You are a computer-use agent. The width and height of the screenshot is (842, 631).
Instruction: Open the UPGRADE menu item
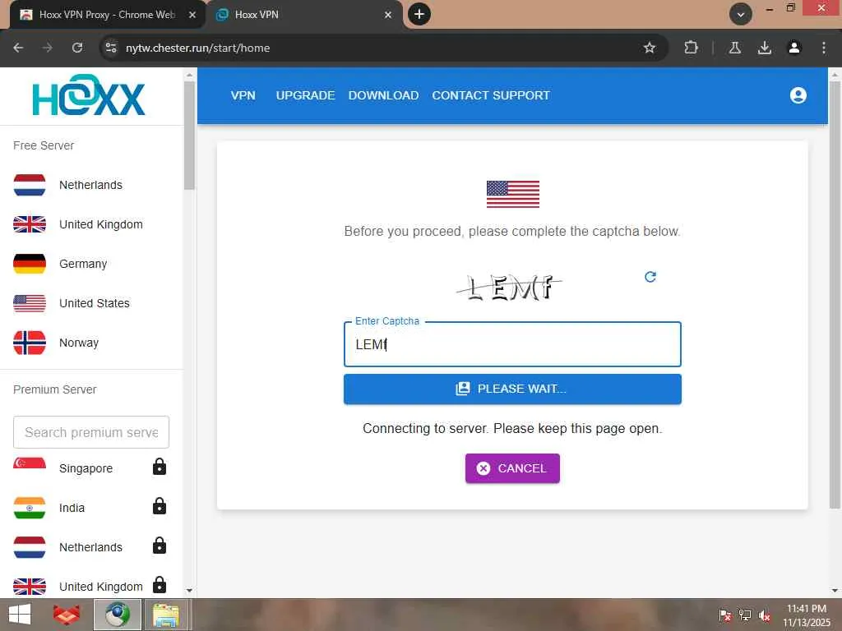pos(306,95)
